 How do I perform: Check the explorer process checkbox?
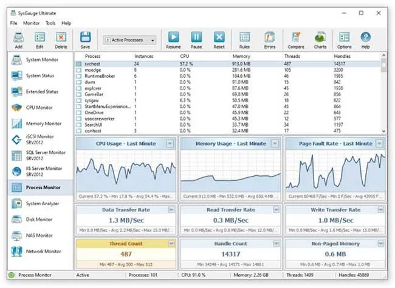click(x=79, y=88)
